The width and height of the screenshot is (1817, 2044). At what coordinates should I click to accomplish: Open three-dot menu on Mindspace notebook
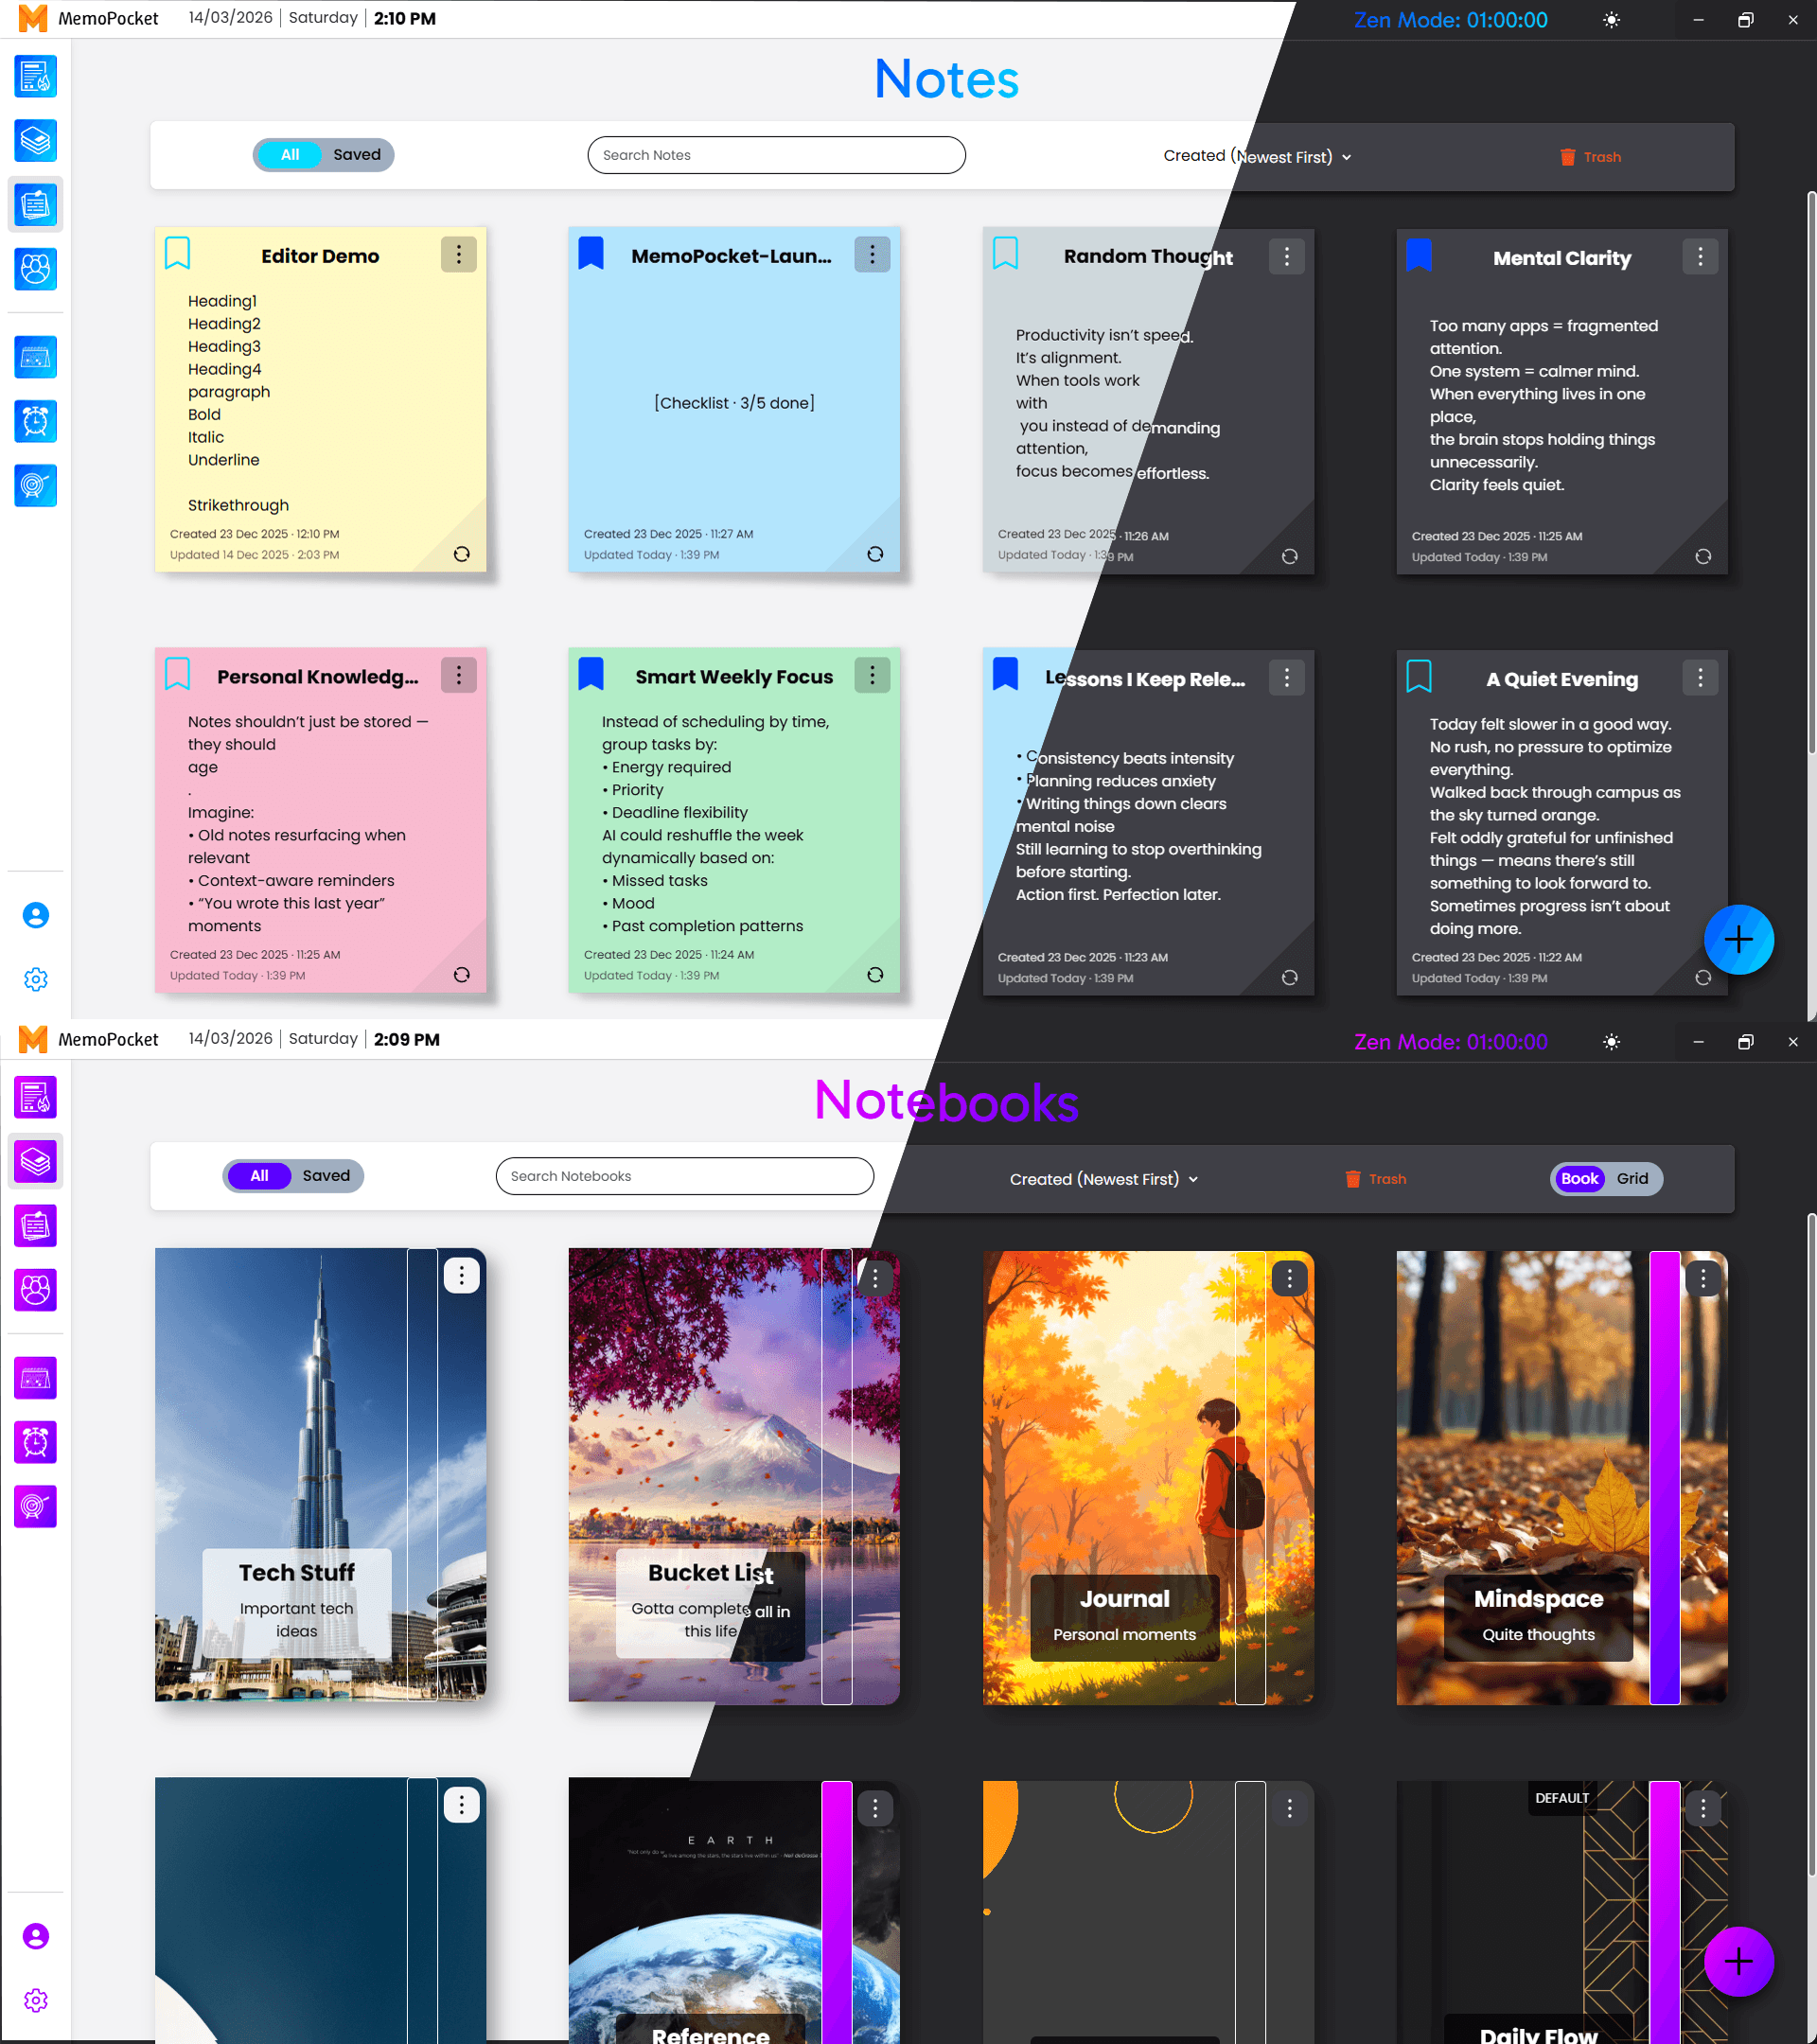click(x=1703, y=1278)
